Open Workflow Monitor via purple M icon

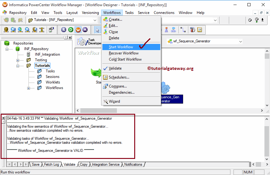click(x=85, y=30)
